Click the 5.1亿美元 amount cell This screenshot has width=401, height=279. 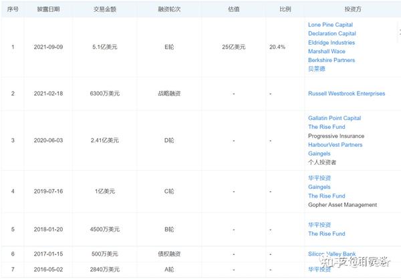[x=105, y=47]
